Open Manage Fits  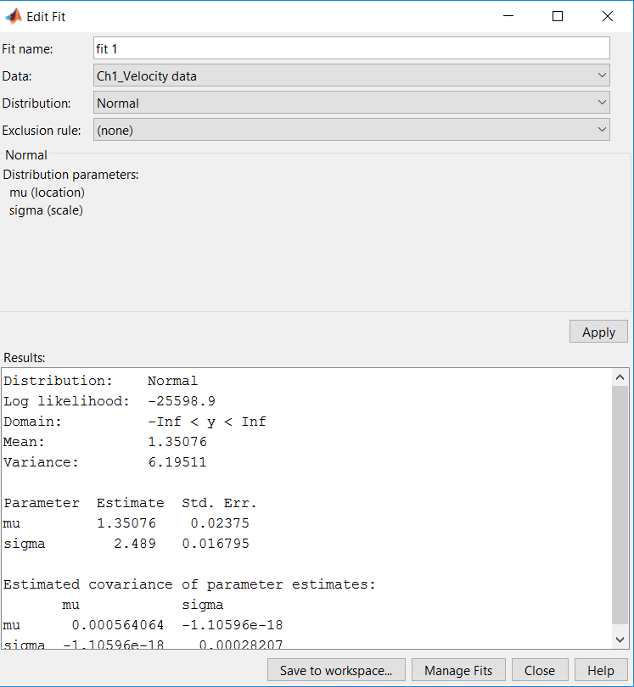coord(458,670)
